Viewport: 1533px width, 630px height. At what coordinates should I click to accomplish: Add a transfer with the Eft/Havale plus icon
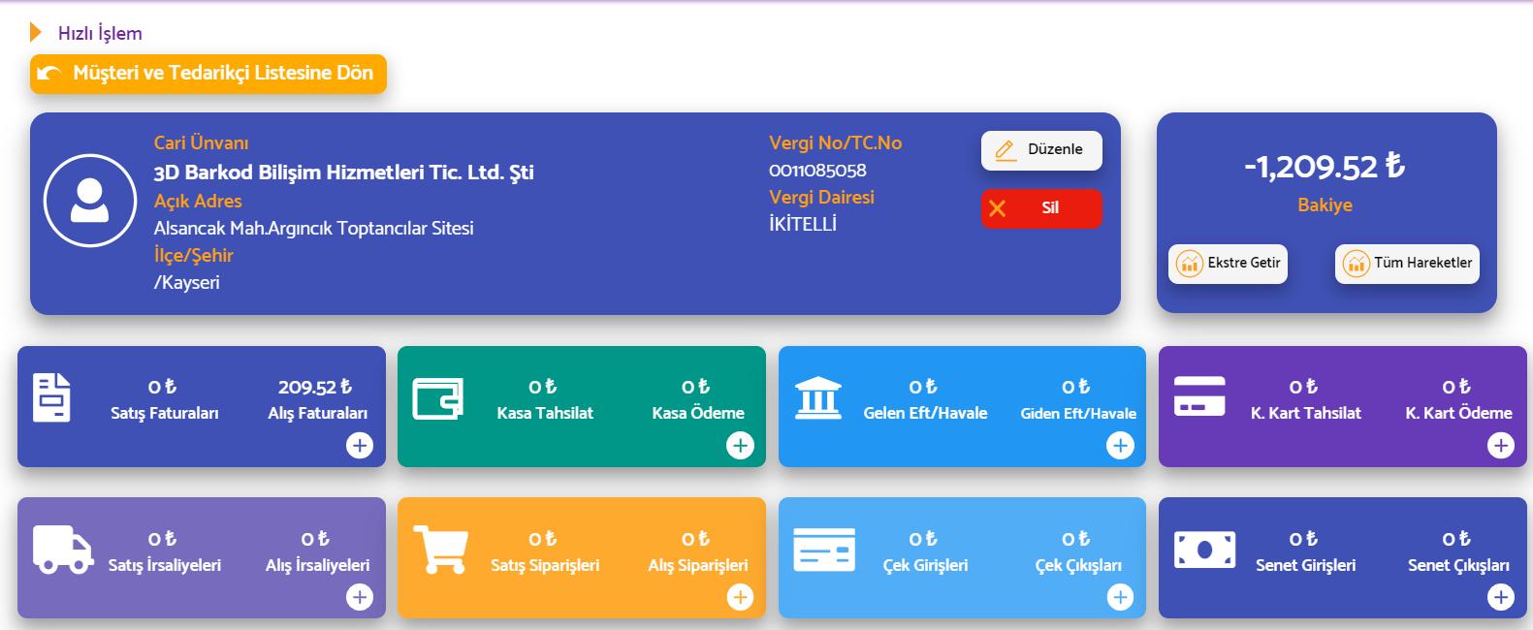(1120, 446)
